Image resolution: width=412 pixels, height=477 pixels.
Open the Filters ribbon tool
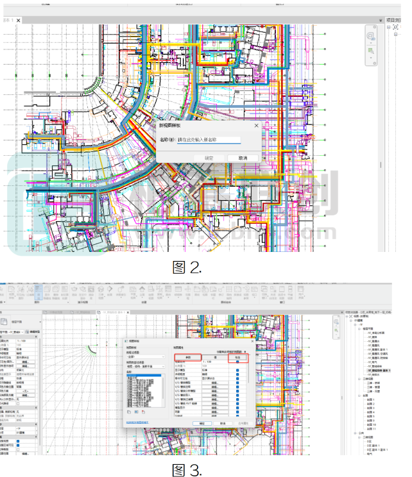point(30,292)
